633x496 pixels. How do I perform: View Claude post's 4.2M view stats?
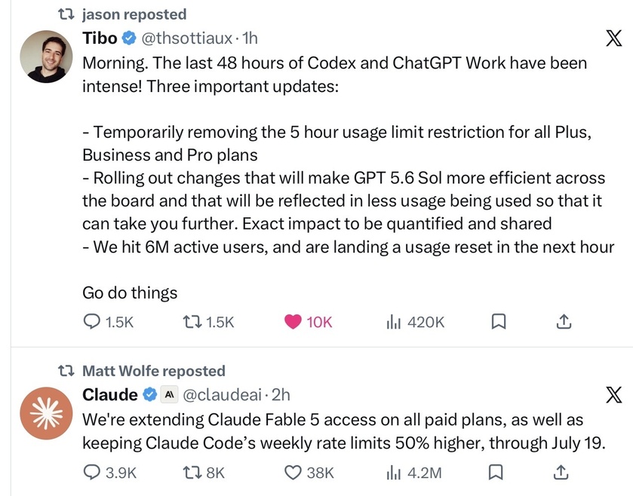pyautogui.click(x=413, y=472)
